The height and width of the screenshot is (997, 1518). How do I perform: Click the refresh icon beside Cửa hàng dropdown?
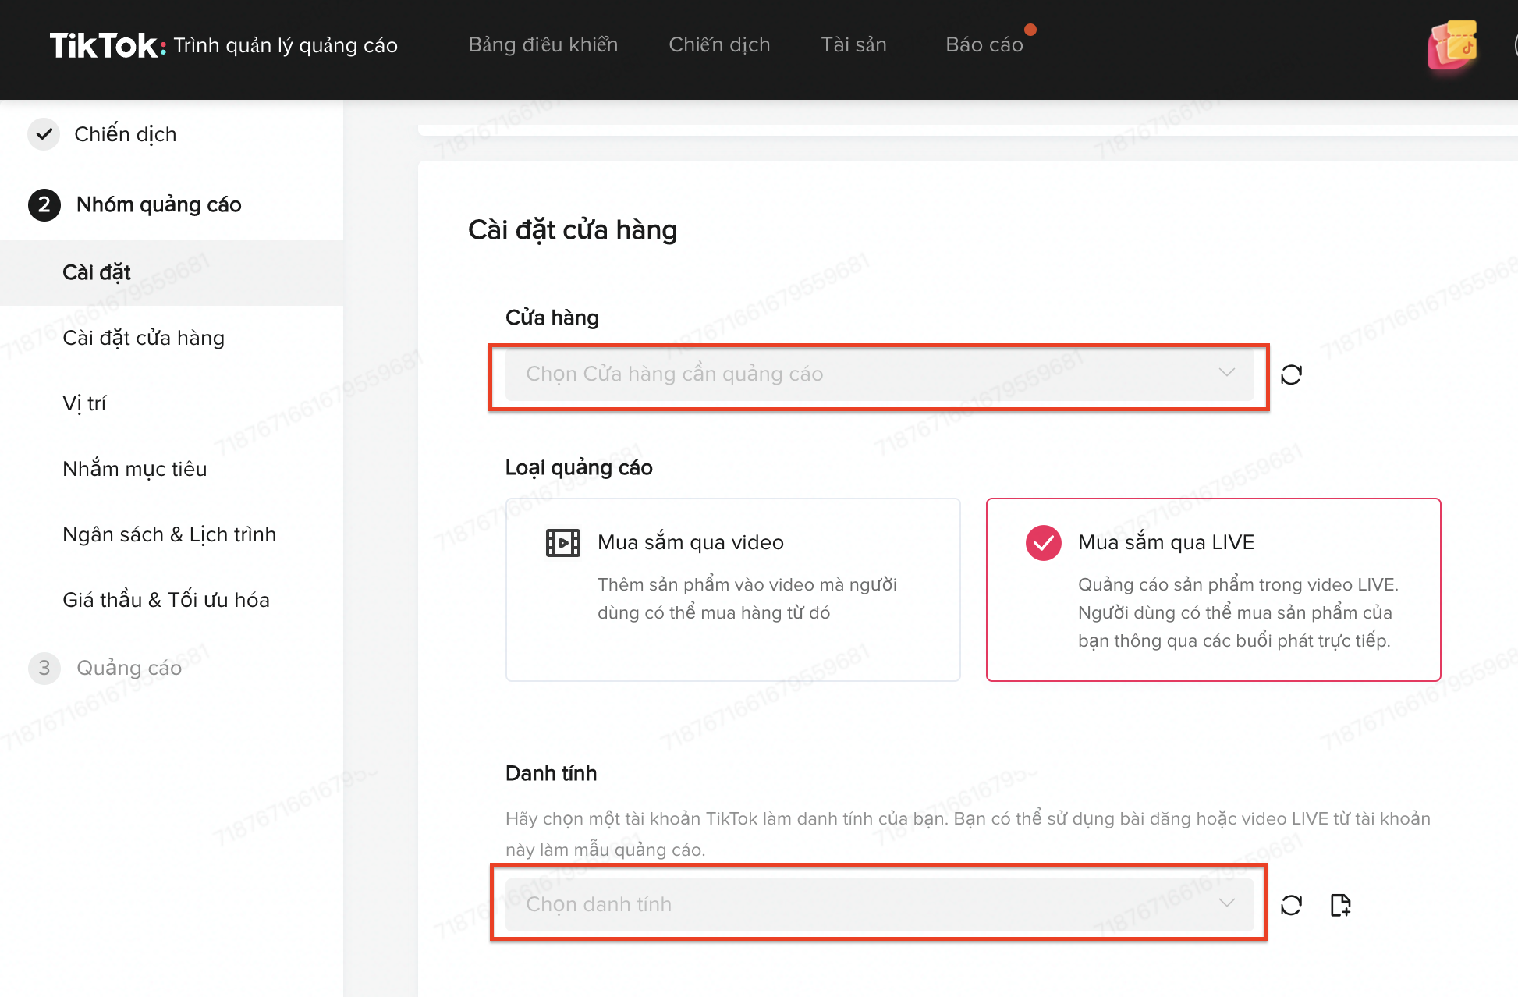click(x=1291, y=375)
